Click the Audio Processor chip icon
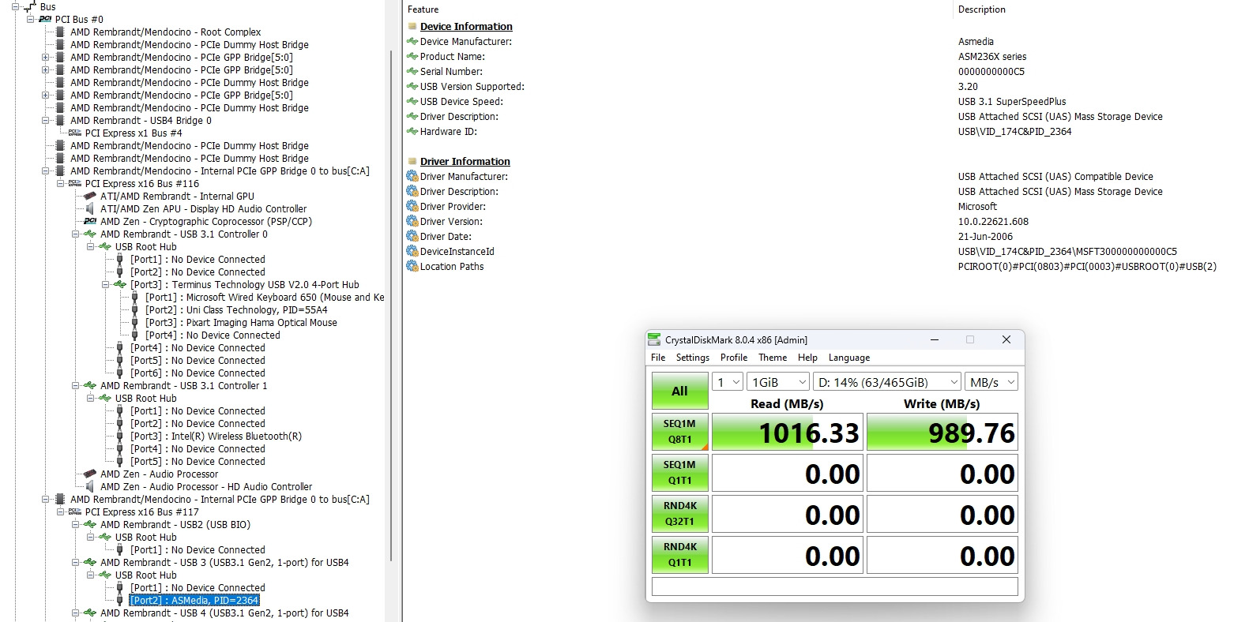Screen dimensions: 1234x622 click(90, 474)
